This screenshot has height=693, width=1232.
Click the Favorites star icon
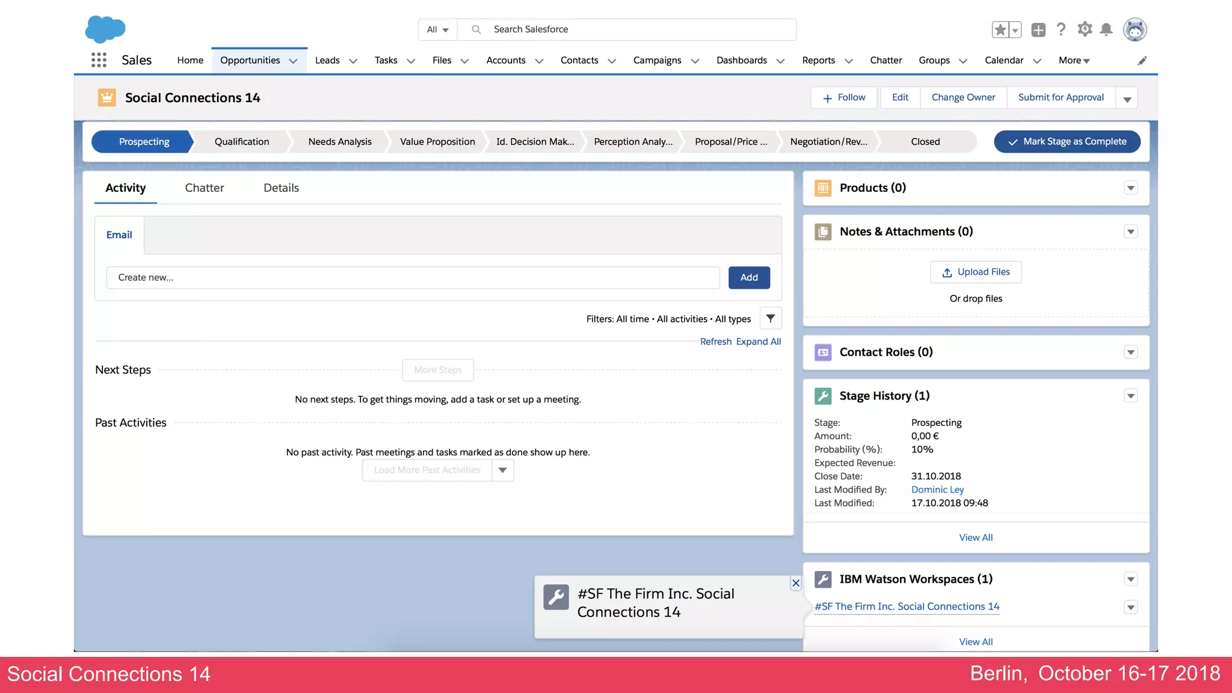pyautogui.click(x=1000, y=29)
